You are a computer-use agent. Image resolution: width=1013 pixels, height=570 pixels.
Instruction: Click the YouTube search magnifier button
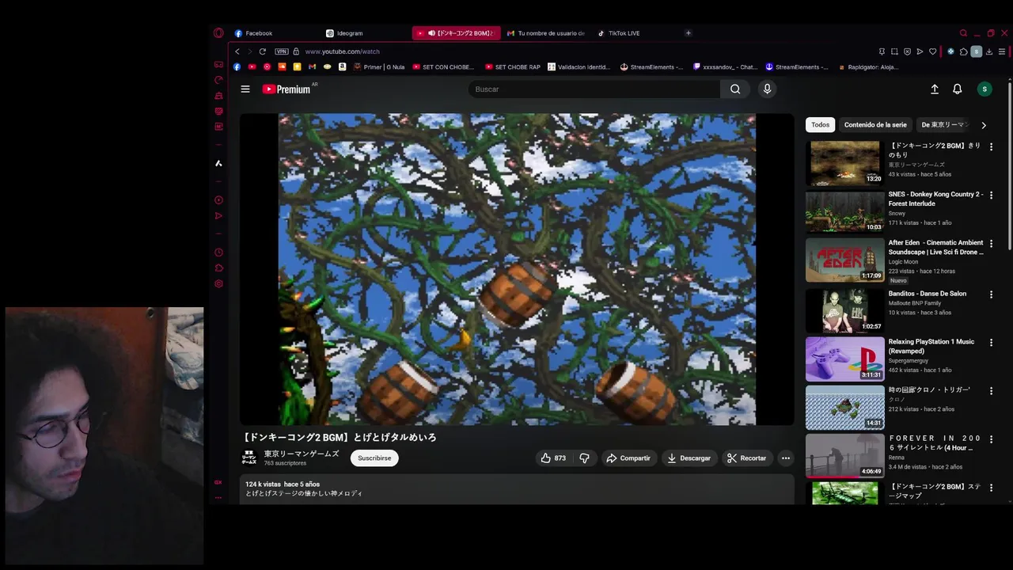[735, 89]
